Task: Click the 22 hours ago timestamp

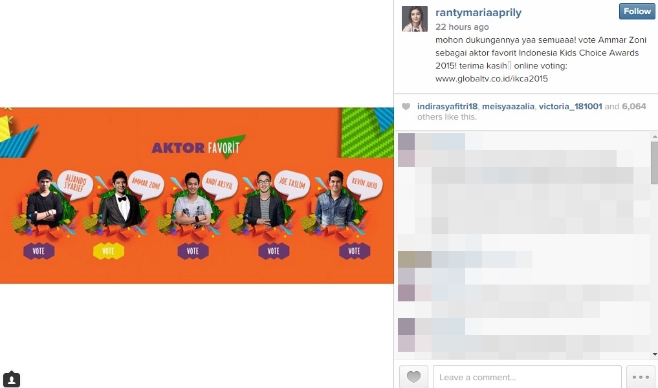Action: click(462, 27)
